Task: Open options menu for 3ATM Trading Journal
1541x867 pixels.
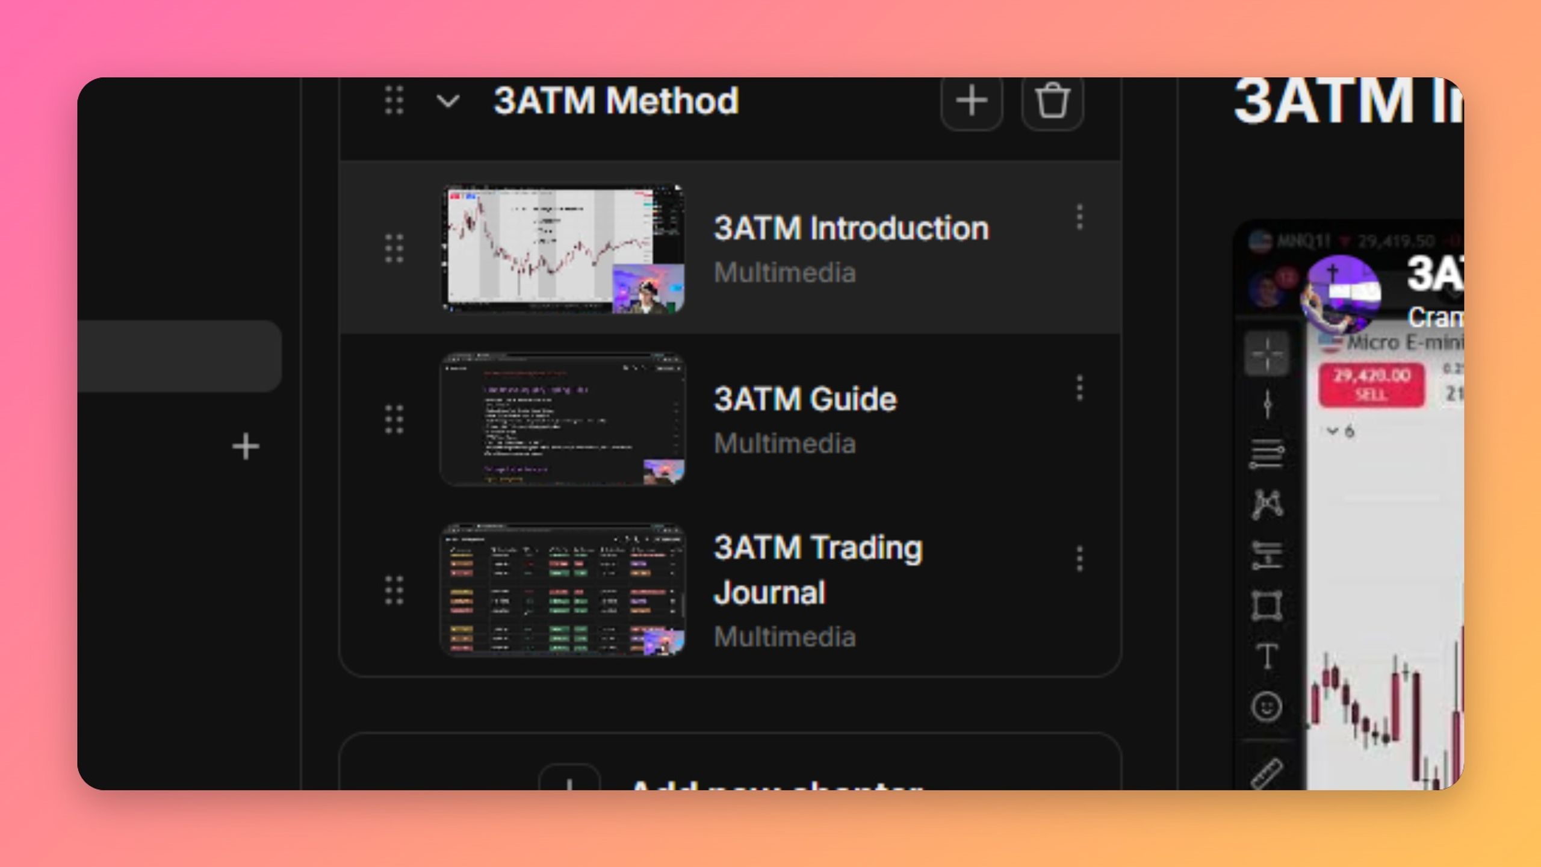Action: point(1079,559)
